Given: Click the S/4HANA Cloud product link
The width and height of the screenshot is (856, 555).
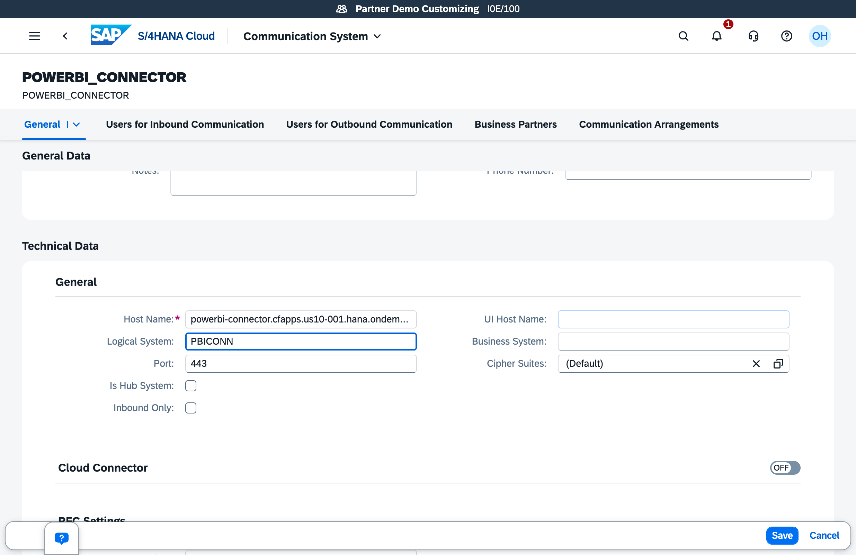Looking at the screenshot, I should (176, 36).
